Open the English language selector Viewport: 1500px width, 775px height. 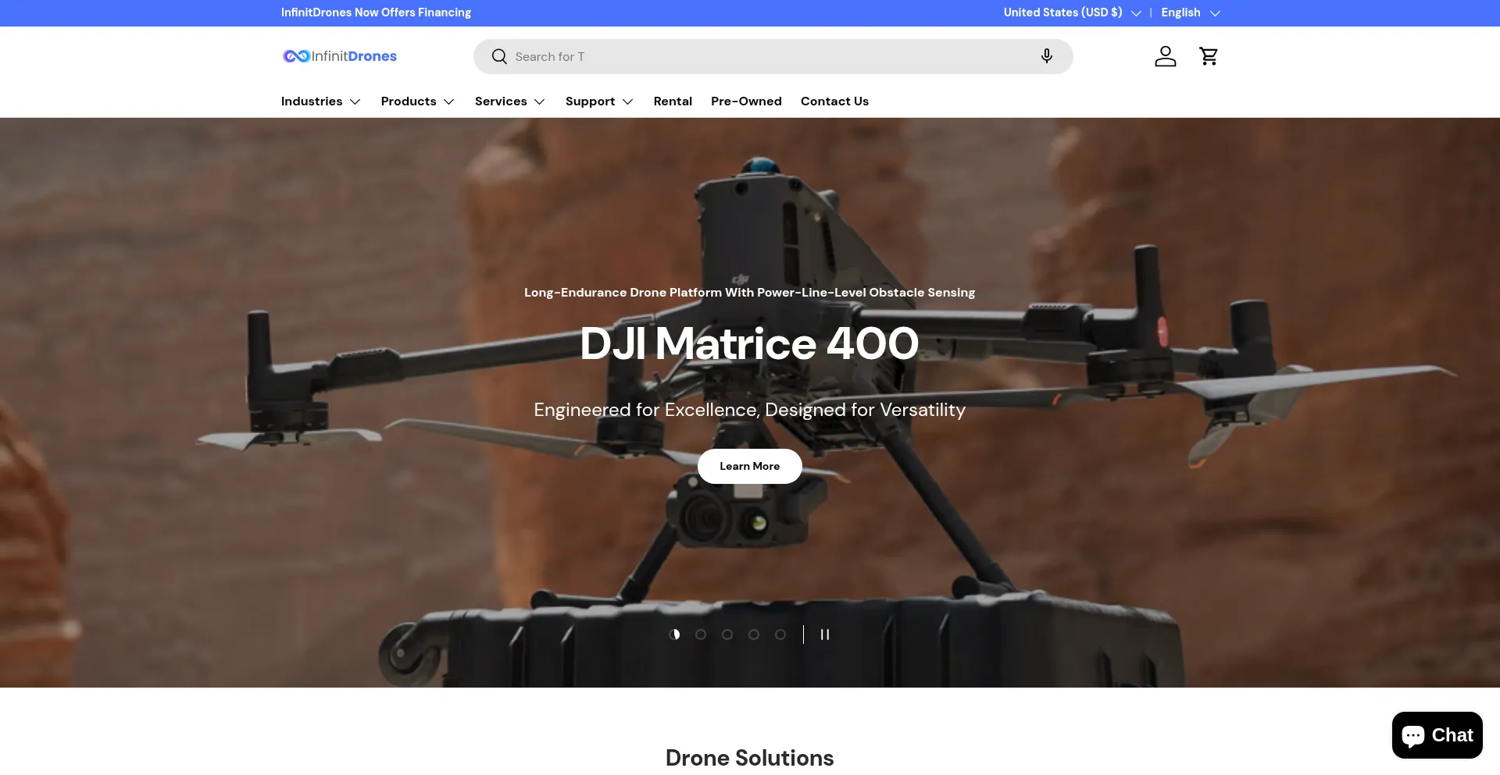1191,12
